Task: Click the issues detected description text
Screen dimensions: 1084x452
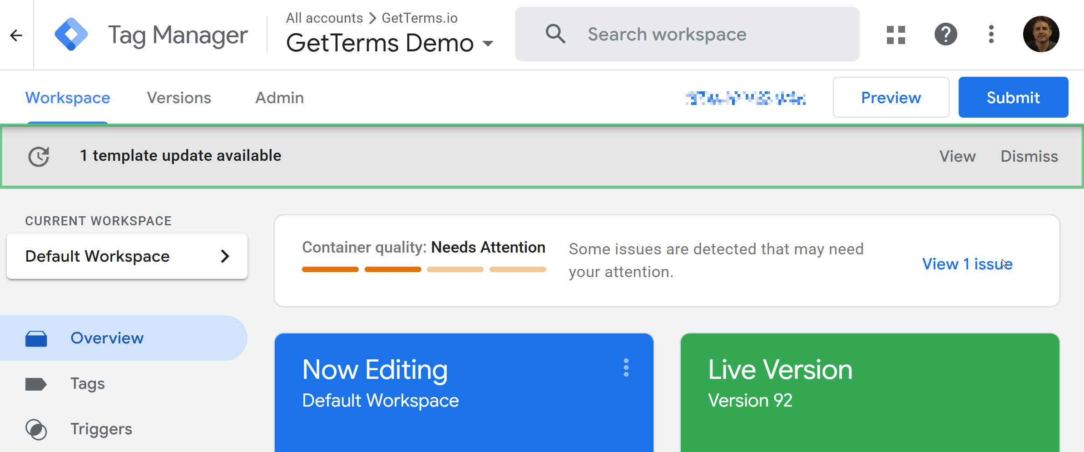Action: [716, 260]
